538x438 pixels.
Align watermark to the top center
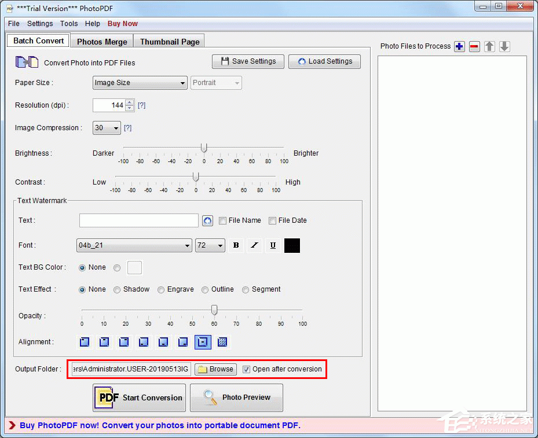coord(104,342)
